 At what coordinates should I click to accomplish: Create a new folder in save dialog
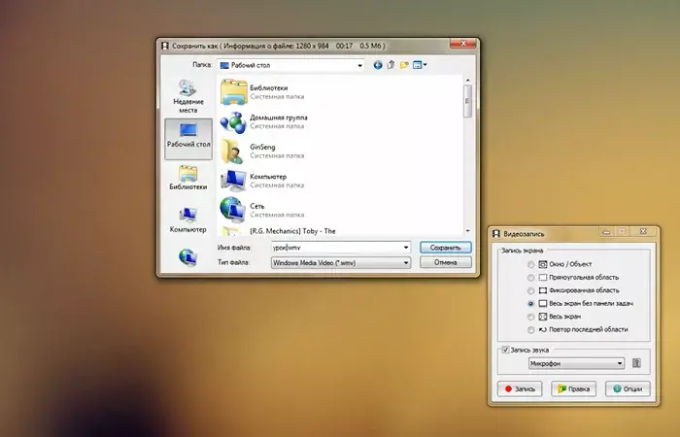pyautogui.click(x=404, y=65)
